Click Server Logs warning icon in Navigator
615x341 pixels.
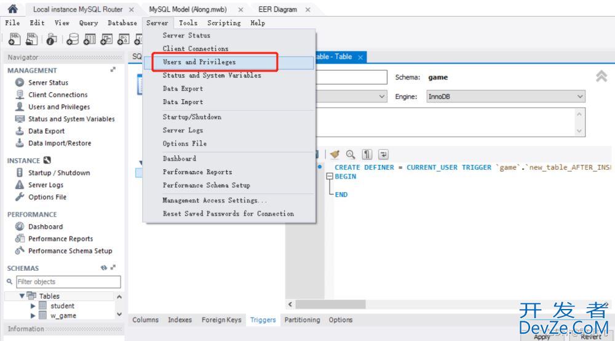tap(20, 185)
